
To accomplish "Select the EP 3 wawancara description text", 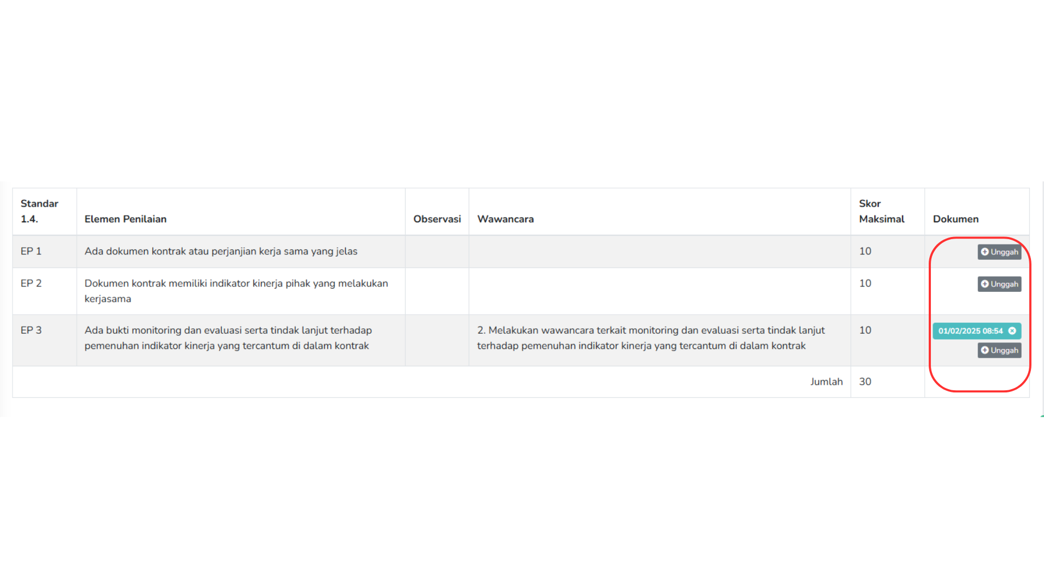I will 650,338.
